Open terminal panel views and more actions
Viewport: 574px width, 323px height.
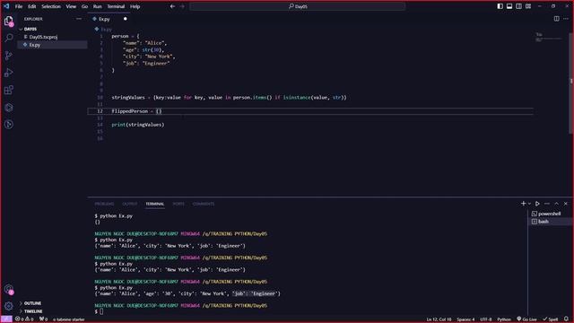(x=547, y=204)
